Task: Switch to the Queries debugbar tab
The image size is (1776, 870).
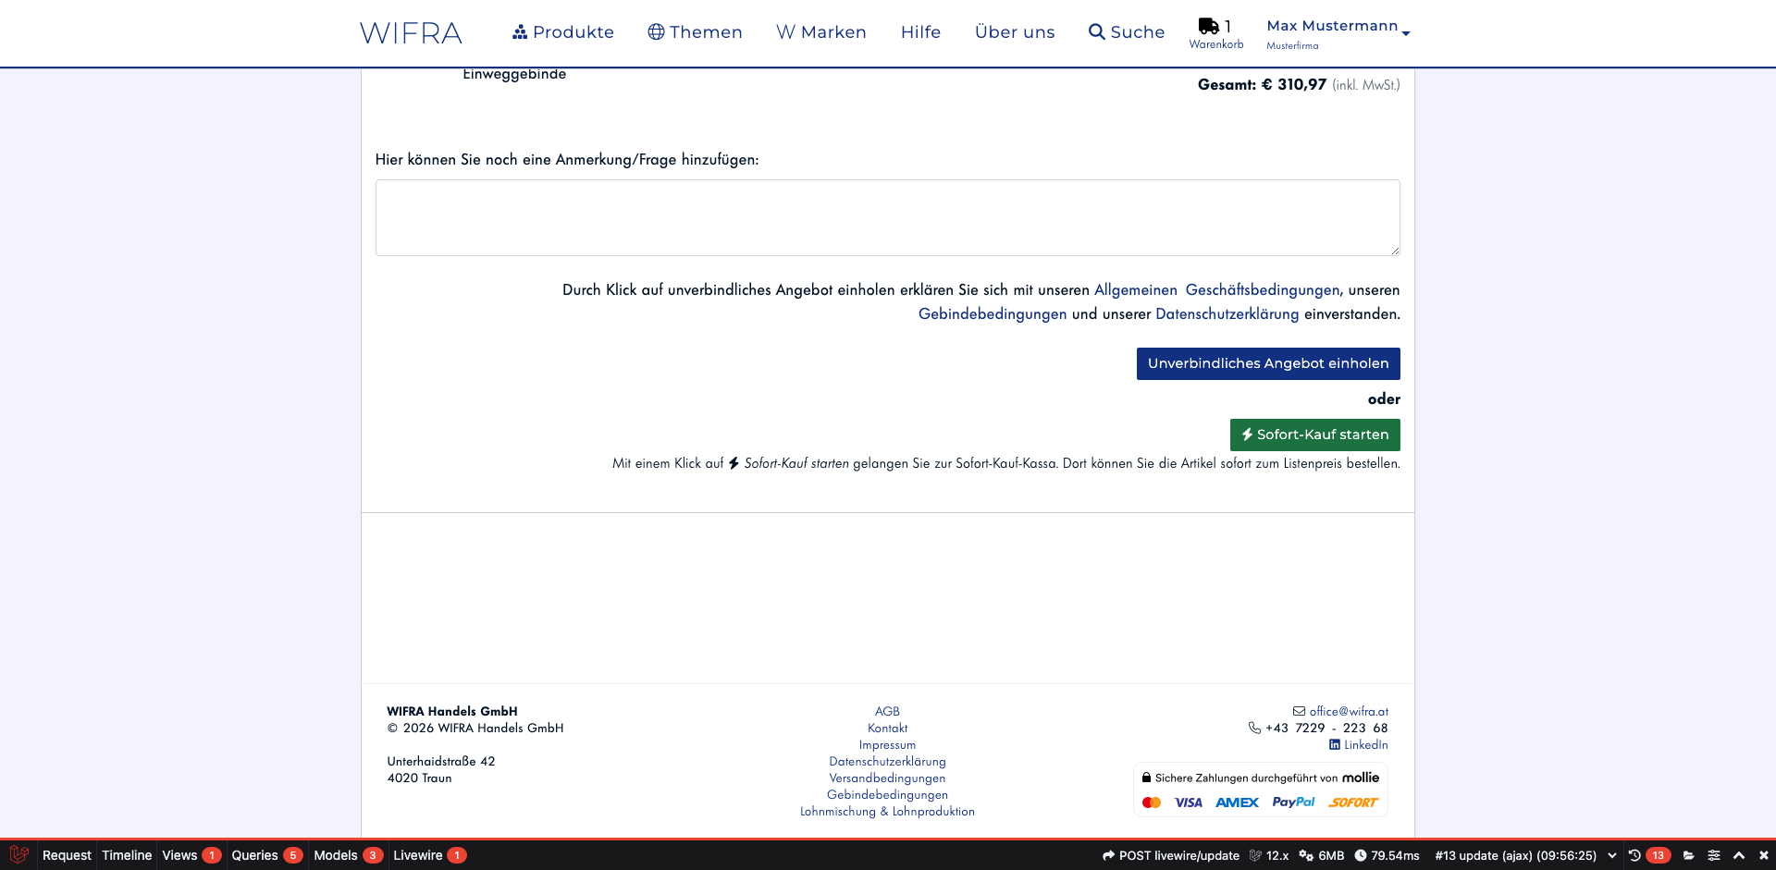Action: [255, 855]
